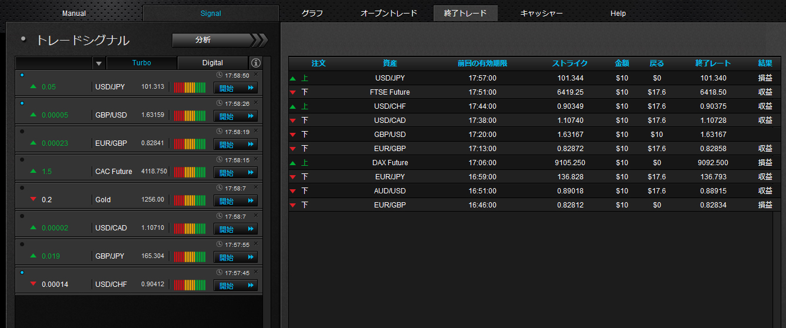Click the green arrow in the DAX Future row
This screenshot has height=328, width=786.
coord(292,163)
